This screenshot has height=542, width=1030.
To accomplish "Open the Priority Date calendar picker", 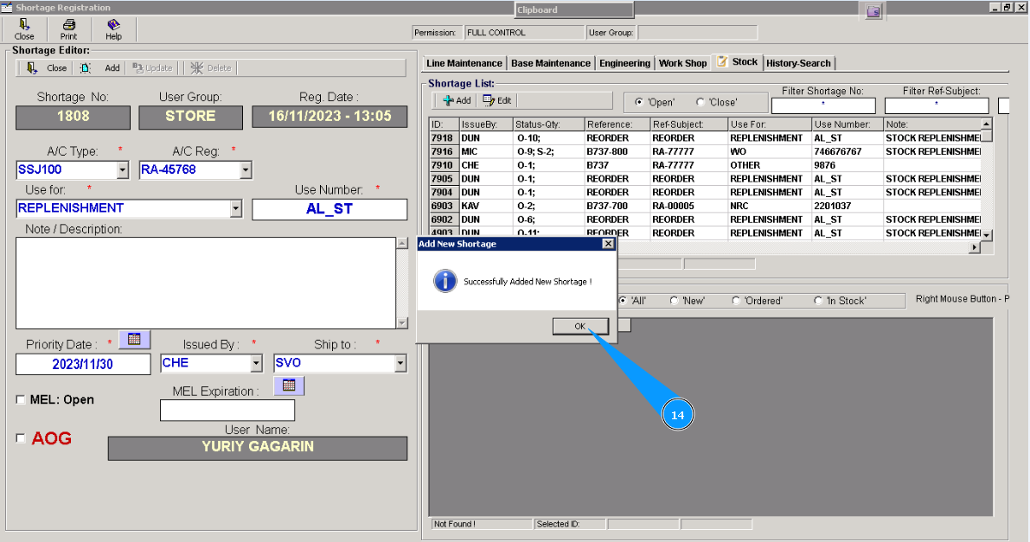I will tap(134, 340).
